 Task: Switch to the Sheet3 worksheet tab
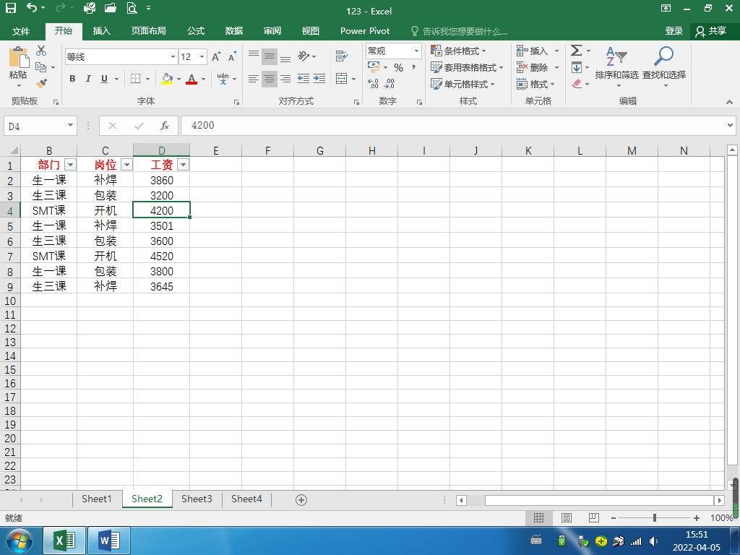[197, 499]
